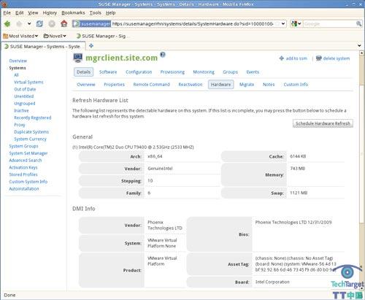
Task: Open Proxy in the sidebar
Action: pos(20,125)
